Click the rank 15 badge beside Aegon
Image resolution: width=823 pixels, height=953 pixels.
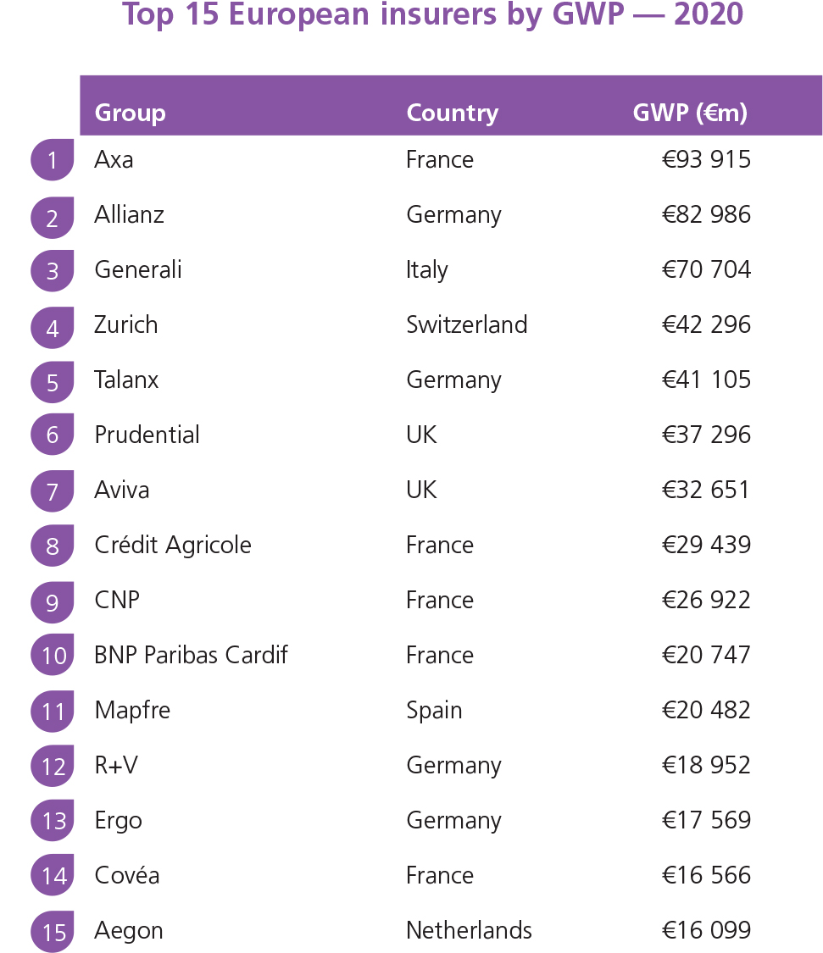(x=53, y=931)
